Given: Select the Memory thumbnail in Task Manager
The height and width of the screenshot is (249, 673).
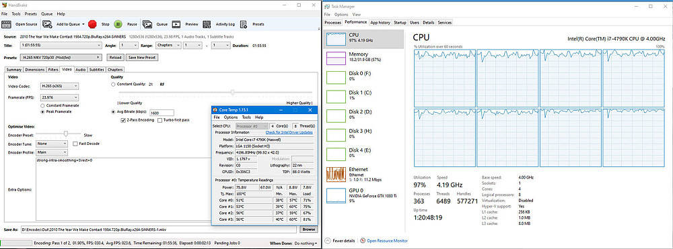Looking at the screenshot, I should (336, 58).
